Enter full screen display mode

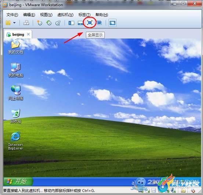pyautogui.click(x=90, y=23)
